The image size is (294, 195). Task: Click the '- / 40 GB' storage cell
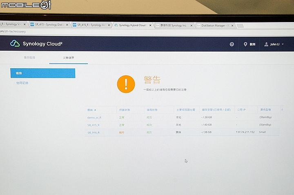206,125
